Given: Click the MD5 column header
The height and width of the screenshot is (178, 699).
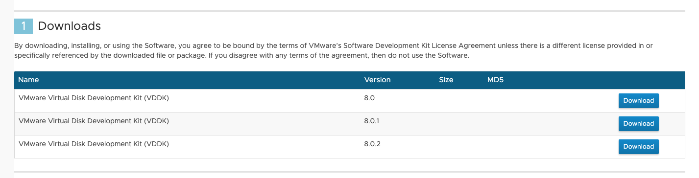Looking at the screenshot, I should (x=495, y=80).
